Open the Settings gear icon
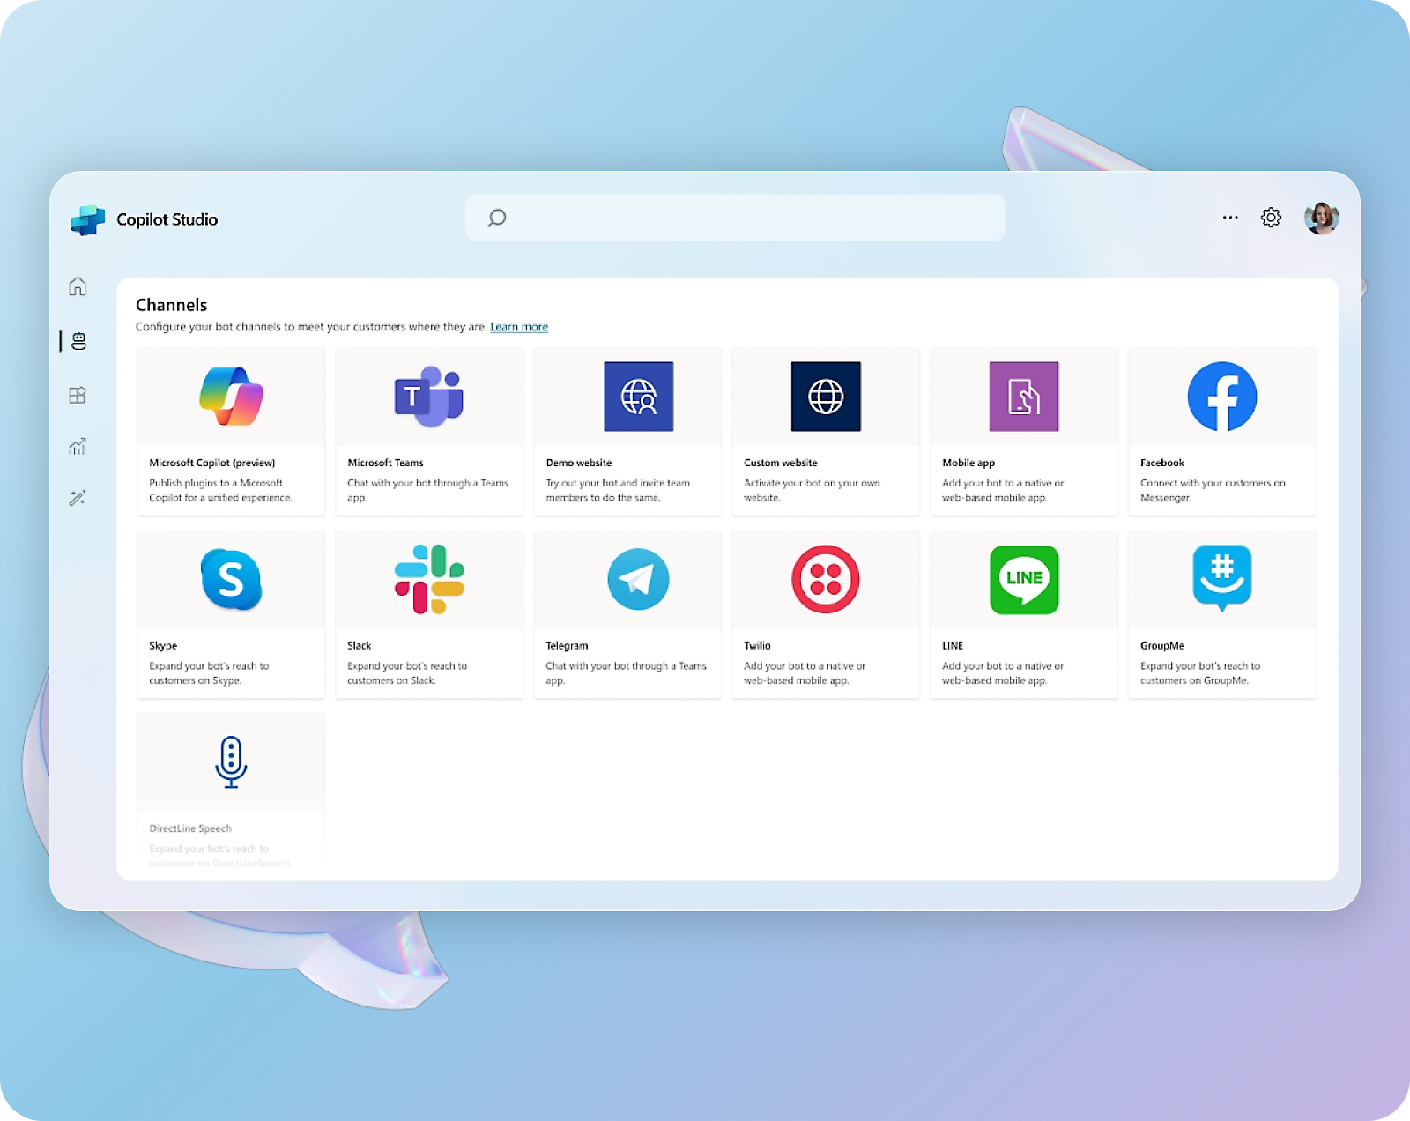 coord(1271,218)
